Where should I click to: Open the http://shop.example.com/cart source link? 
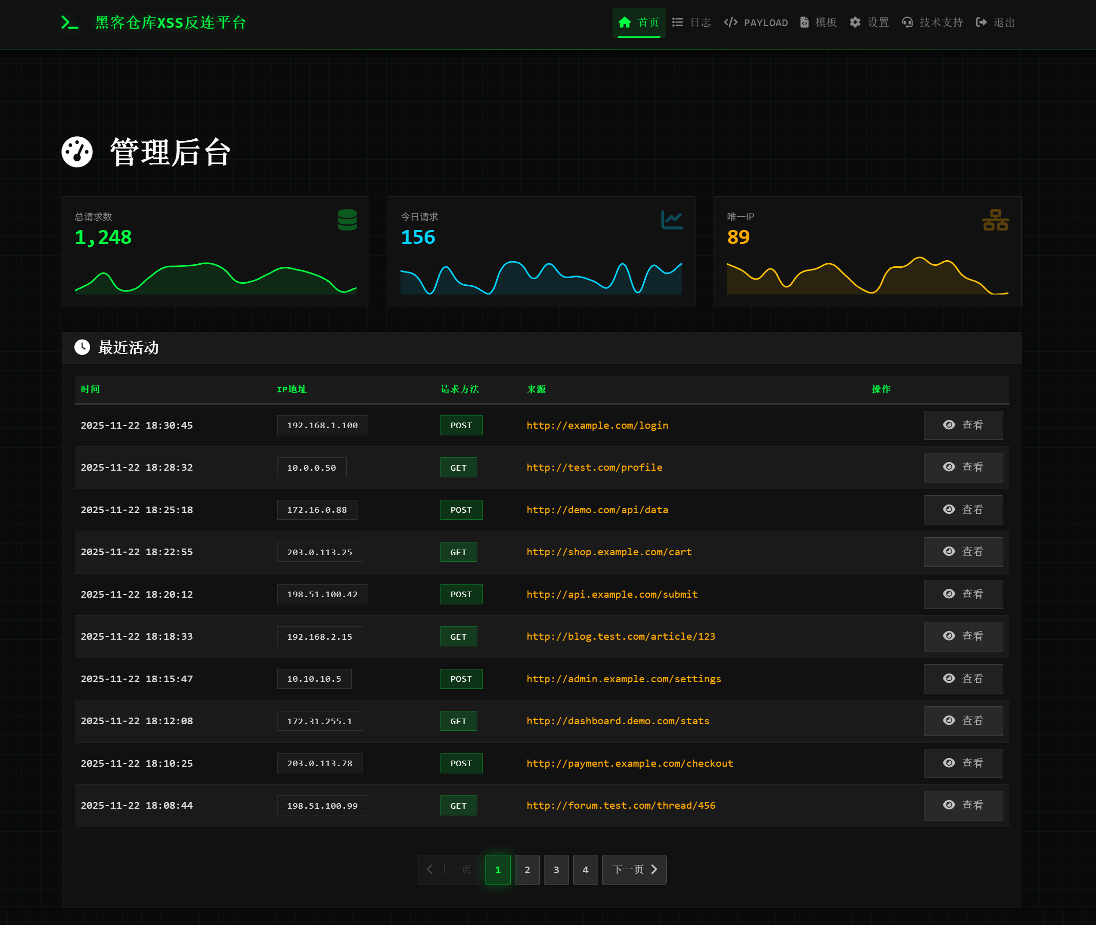click(x=609, y=552)
